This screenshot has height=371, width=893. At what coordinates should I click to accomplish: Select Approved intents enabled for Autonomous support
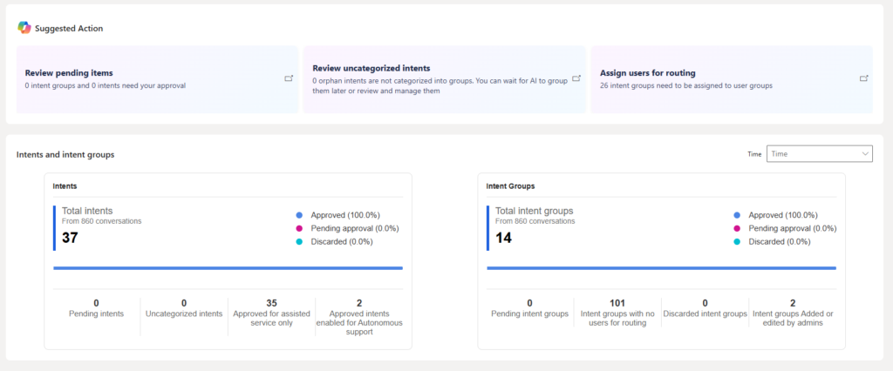click(358, 317)
